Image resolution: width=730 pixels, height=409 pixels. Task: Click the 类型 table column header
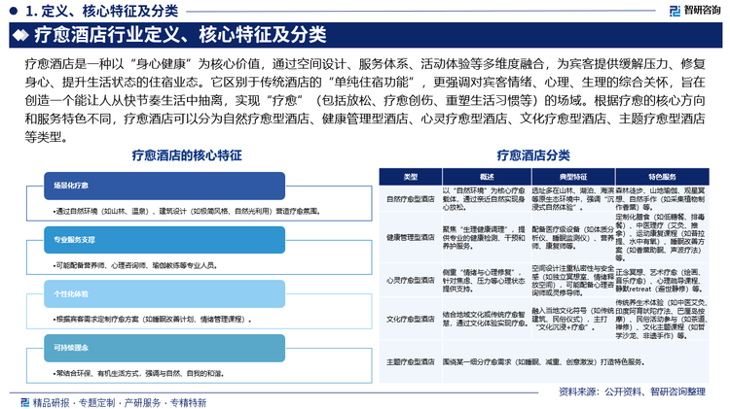tap(410, 177)
